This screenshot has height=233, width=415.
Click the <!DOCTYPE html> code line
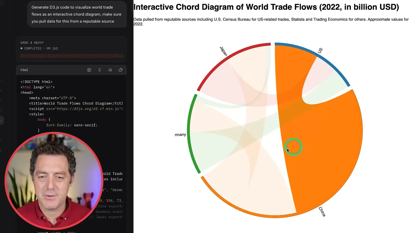[x=36, y=82]
